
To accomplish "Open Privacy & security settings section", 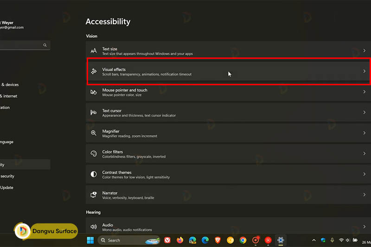I will 7,176.
